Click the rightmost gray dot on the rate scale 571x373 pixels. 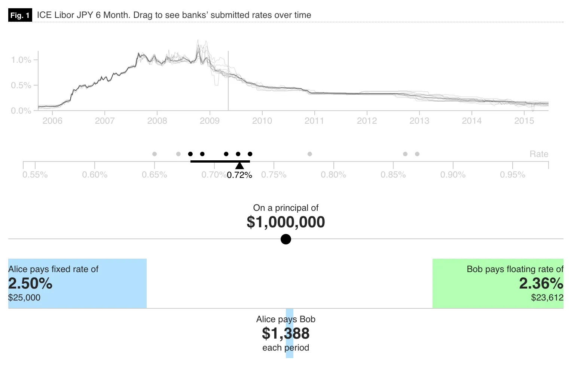(x=417, y=154)
